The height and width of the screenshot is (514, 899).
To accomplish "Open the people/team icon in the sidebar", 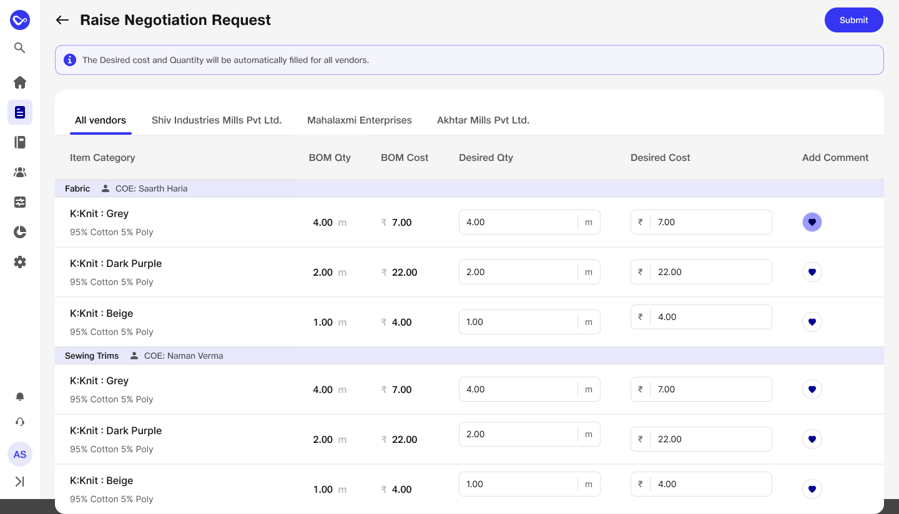I will 20,172.
